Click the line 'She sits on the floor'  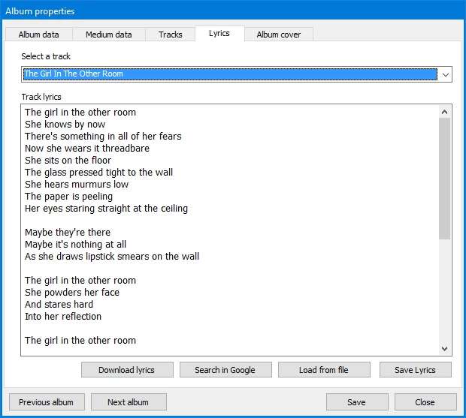pos(68,160)
